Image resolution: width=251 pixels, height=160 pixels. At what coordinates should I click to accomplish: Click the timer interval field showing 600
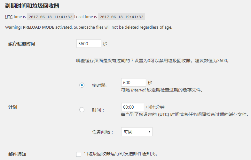pyautogui.click(x=133, y=83)
